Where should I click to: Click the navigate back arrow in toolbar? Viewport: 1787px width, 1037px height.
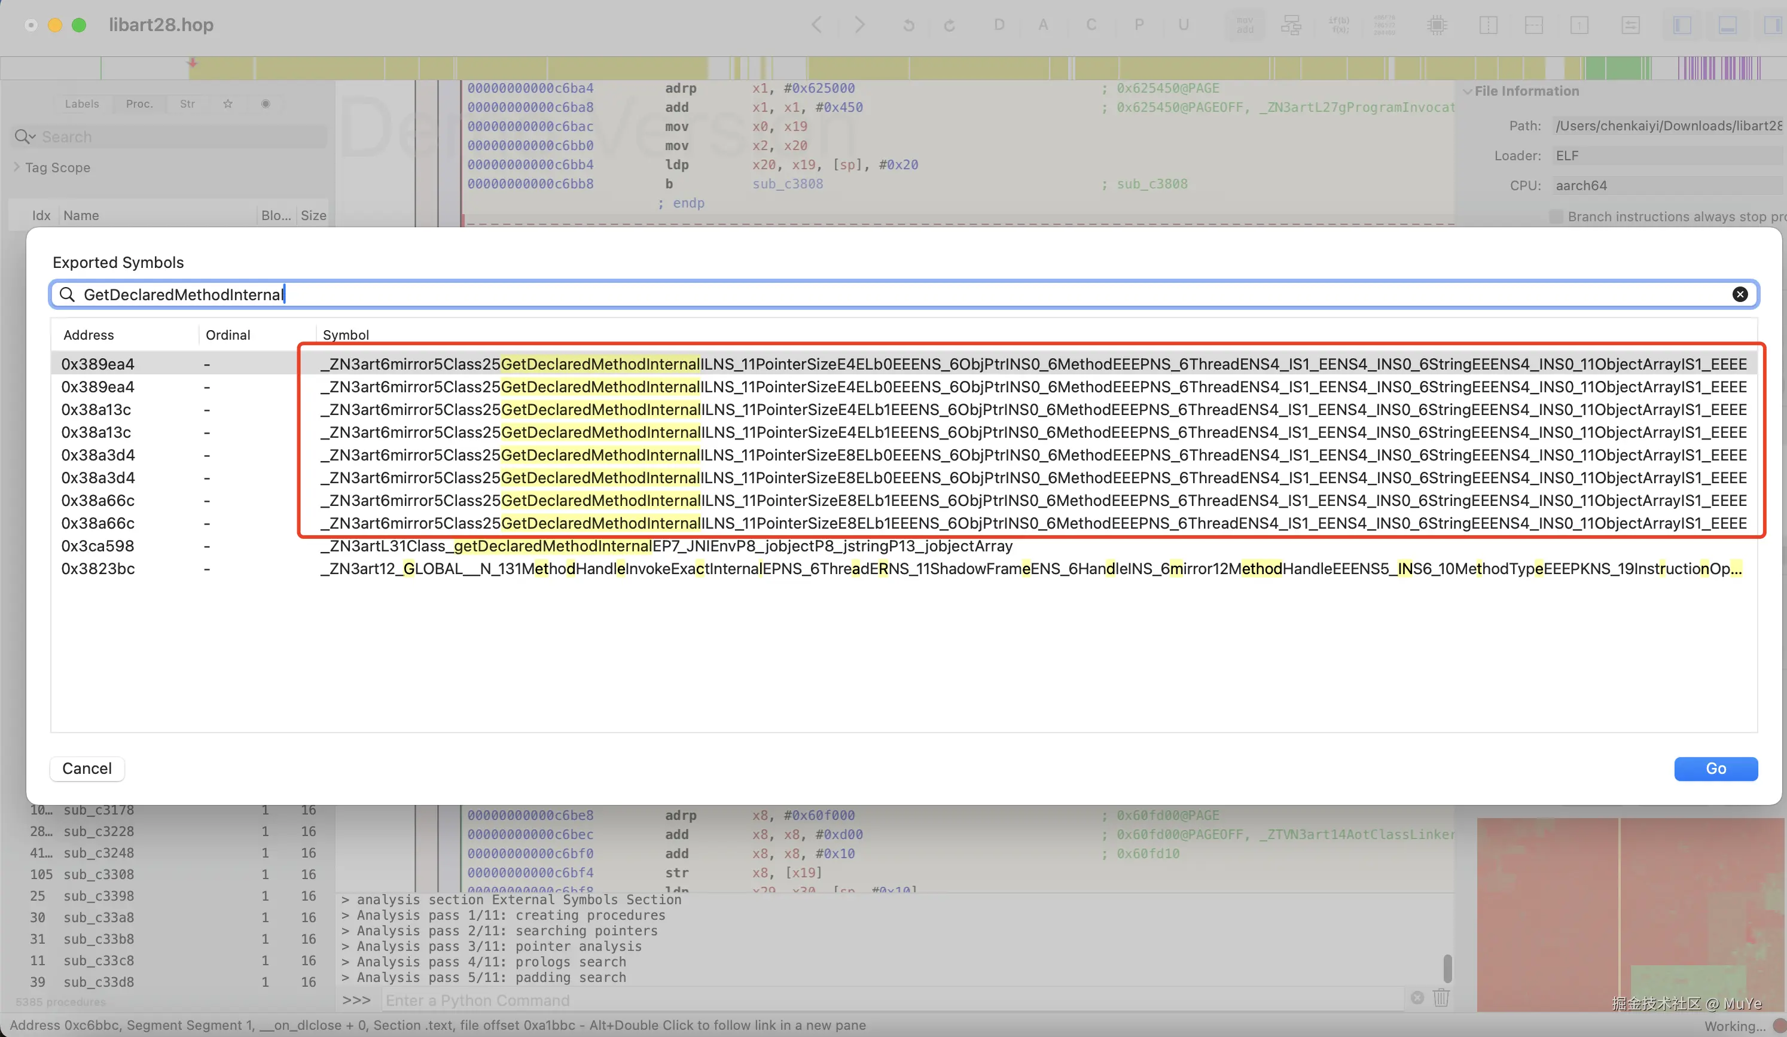click(817, 26)
